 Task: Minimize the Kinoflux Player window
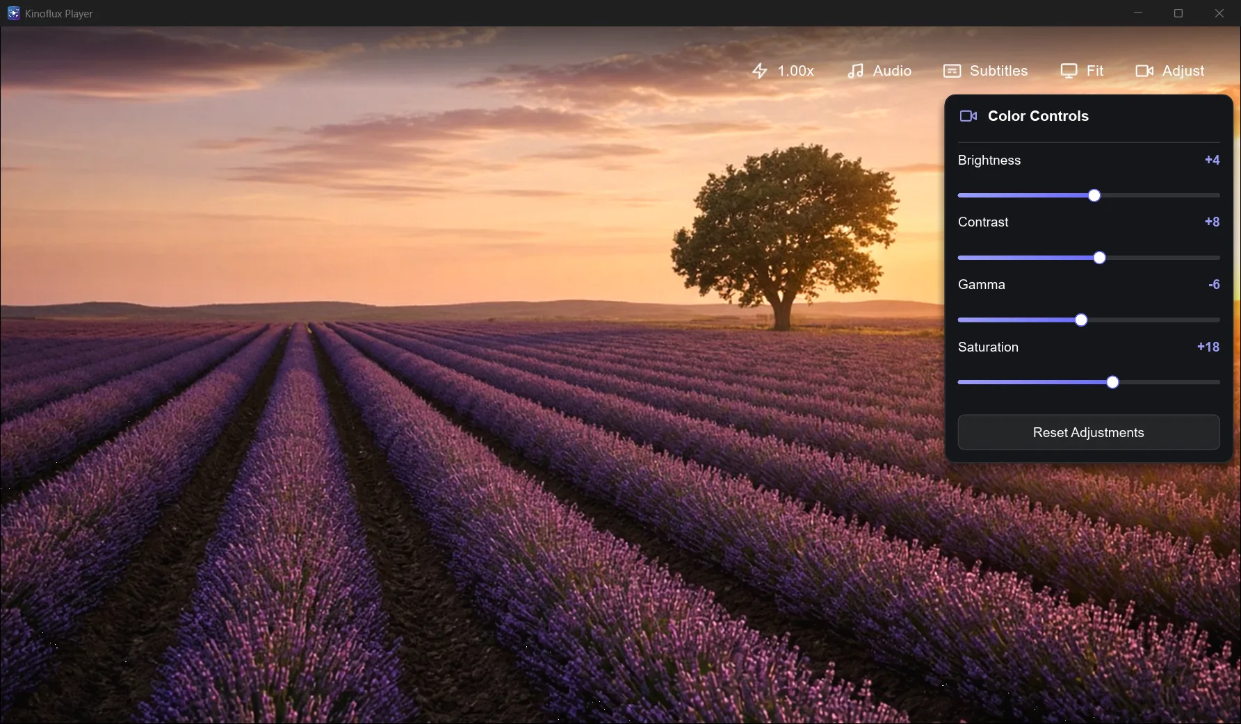pos(1138,13)
